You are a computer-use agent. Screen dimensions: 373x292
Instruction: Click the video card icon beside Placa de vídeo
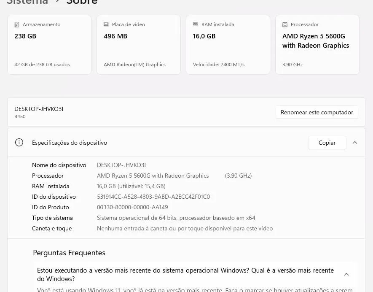(x=106, y=24)
